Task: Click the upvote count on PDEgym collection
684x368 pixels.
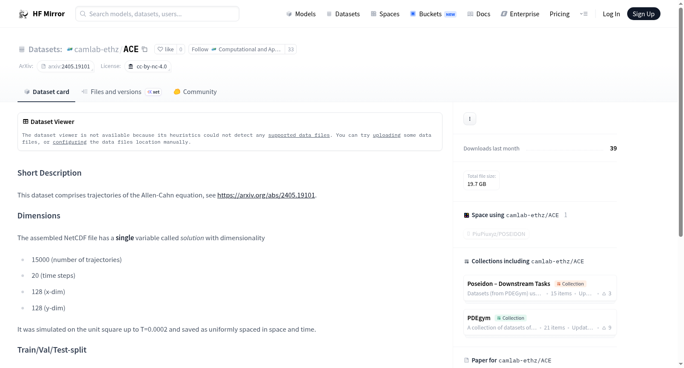Action: point(607,328)
